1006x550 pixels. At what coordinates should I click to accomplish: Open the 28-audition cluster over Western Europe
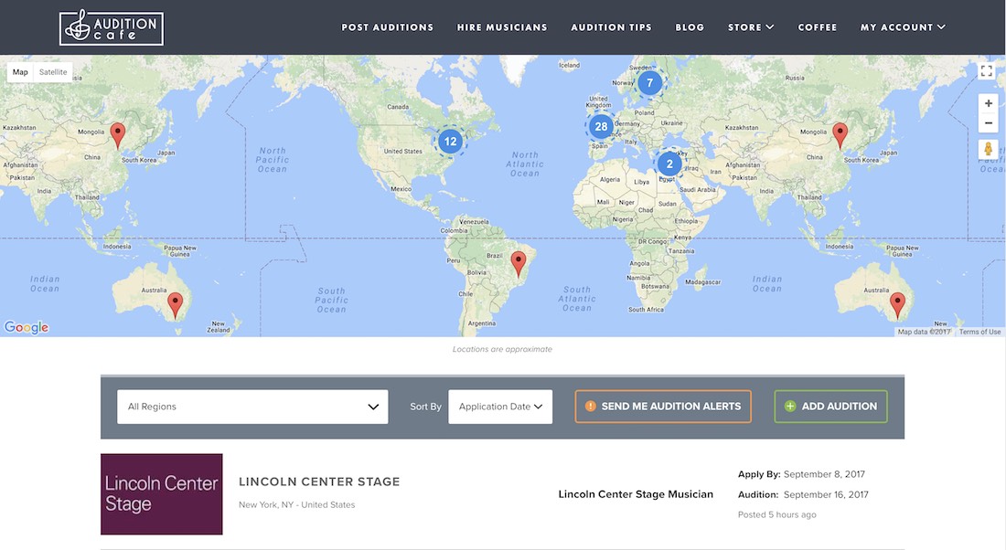pos(601,126)
